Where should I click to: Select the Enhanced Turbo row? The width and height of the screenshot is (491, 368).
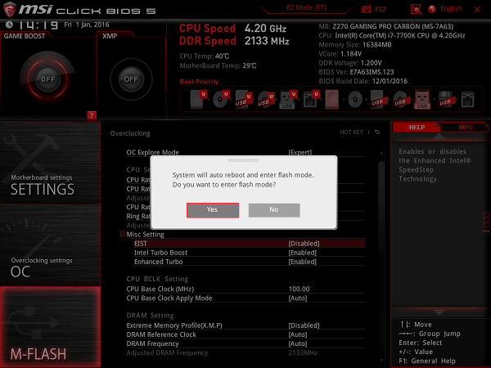tap(250, 262)
